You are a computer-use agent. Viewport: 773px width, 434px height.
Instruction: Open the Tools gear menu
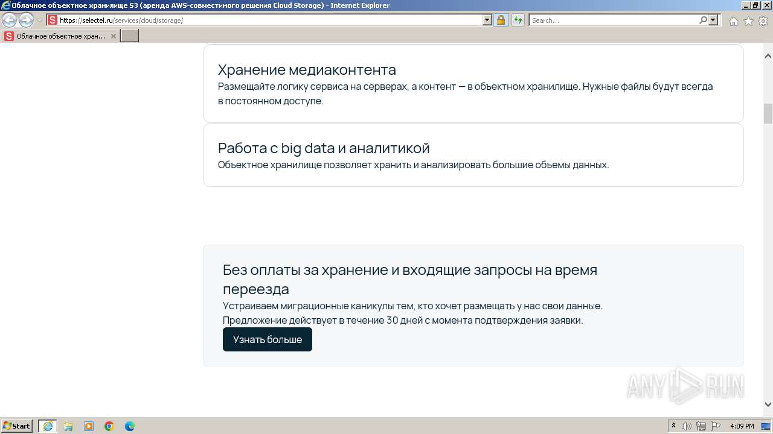763,21
